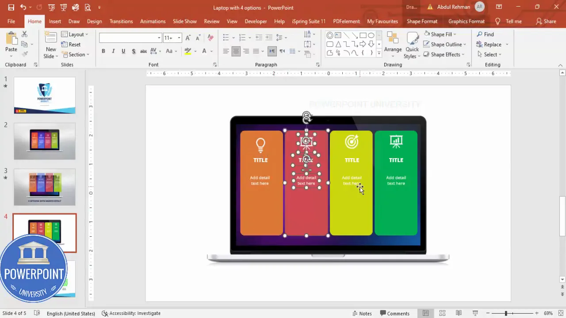Center align the text
The width and height of the screenshot is (566, 318).
tap(236, 51)
